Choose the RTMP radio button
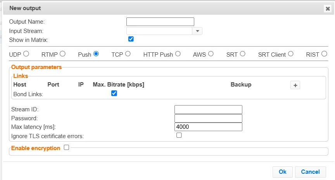This screenshot has height=180, width=335. (62, 54)
